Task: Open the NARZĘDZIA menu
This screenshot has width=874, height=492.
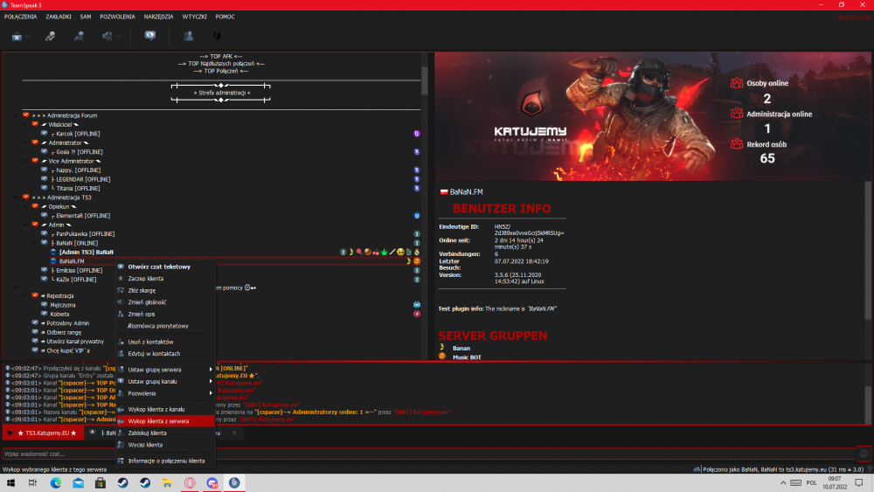Action: pos(159,17)
